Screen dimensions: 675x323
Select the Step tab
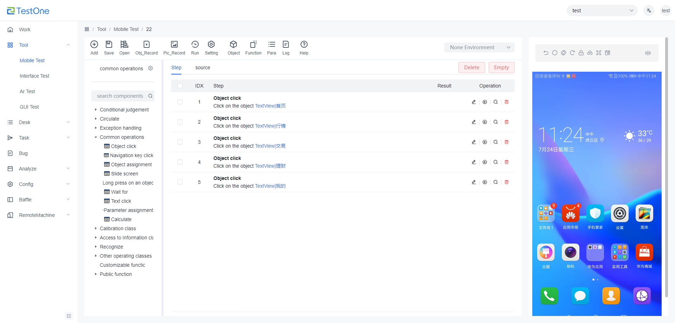tap(176, 67)
